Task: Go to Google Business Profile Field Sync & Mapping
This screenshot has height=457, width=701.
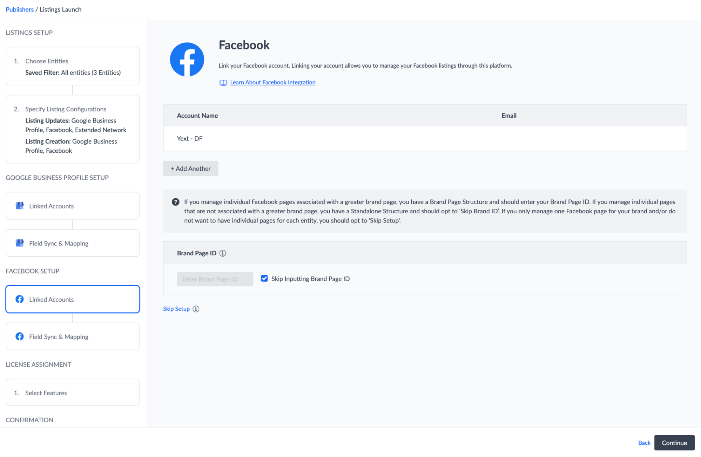Action: (x=73, y=243)
